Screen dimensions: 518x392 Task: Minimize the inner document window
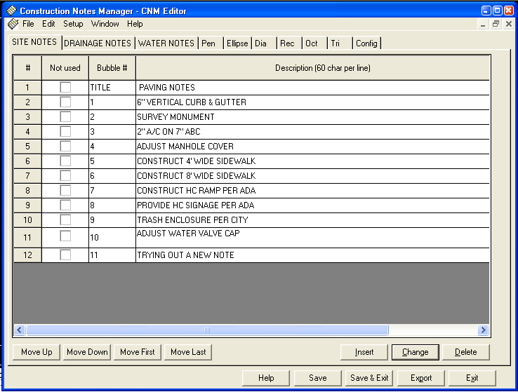484,24
